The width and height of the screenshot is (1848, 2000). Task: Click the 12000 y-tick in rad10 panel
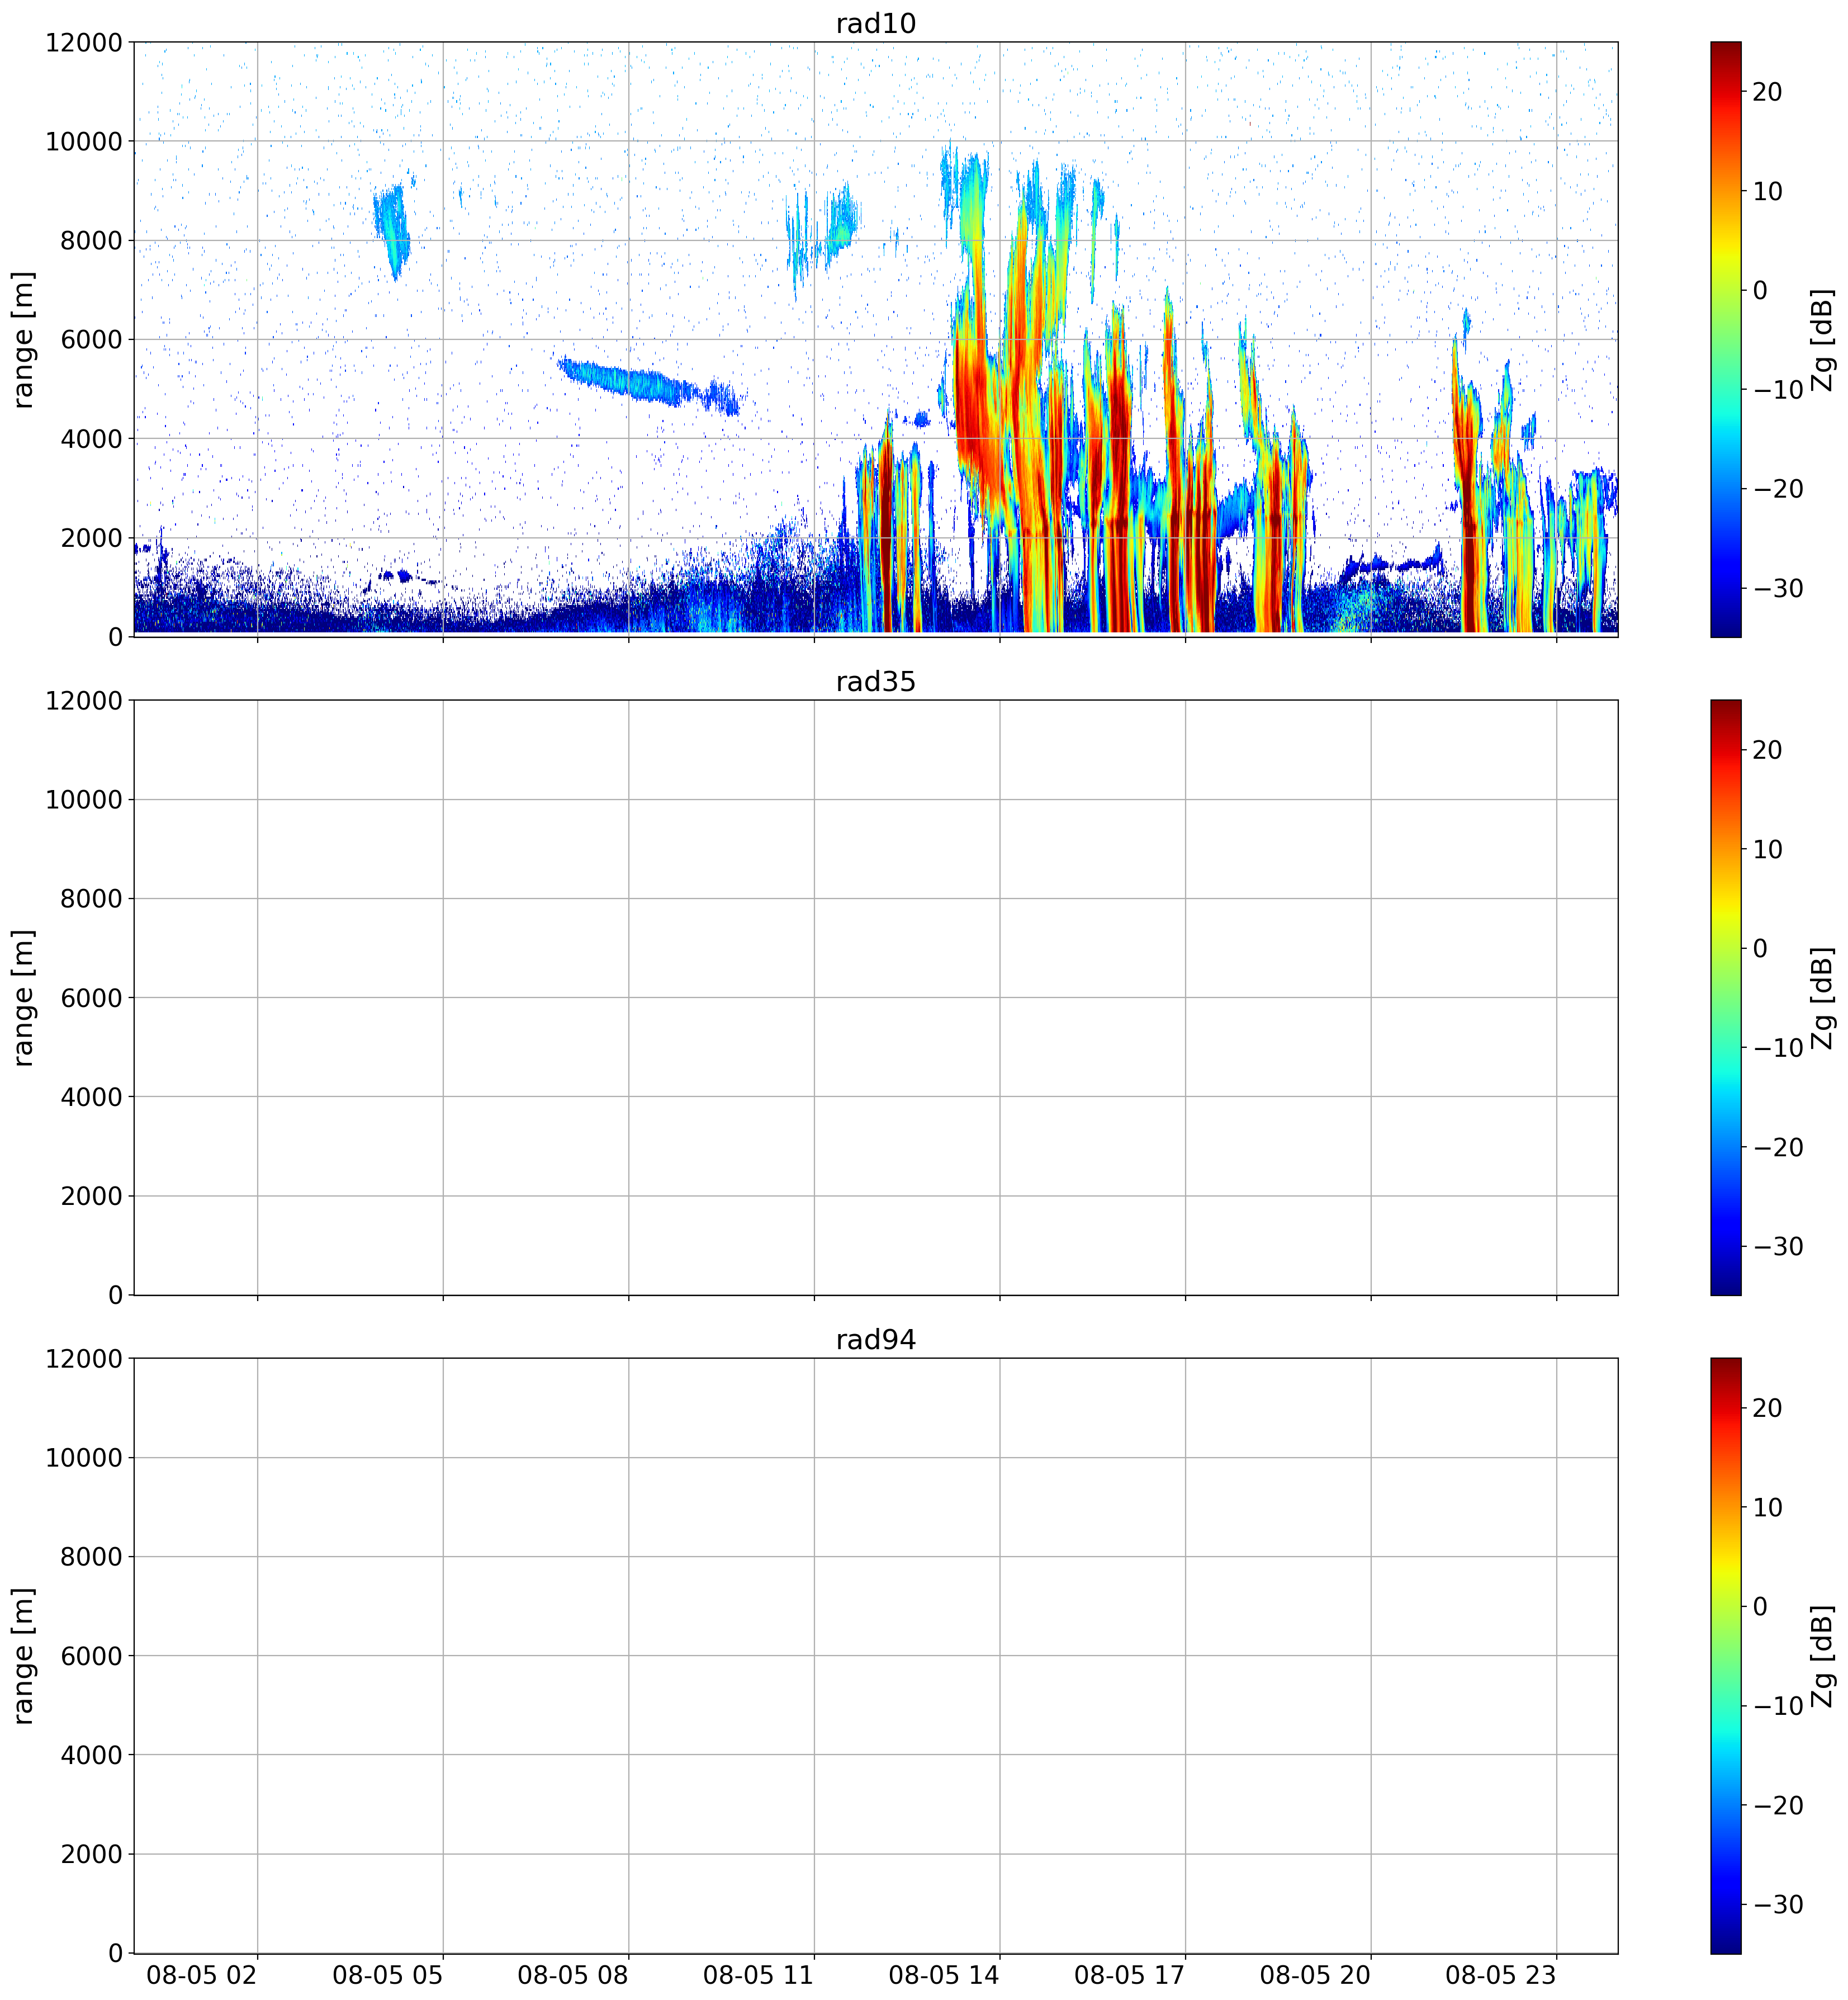[x=84, y=42]
